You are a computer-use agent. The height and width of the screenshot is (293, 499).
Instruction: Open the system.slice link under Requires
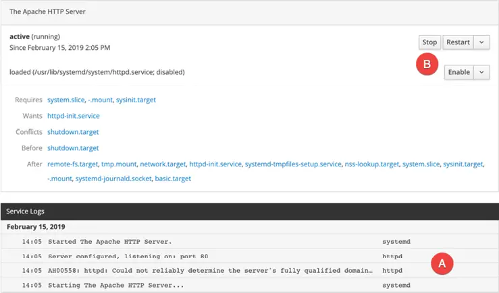pos(65,100)
